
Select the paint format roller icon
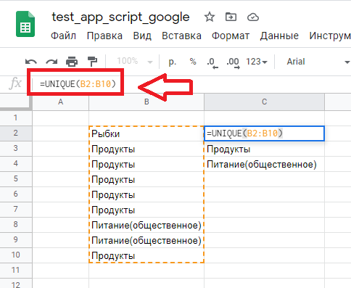coord(92,62)
